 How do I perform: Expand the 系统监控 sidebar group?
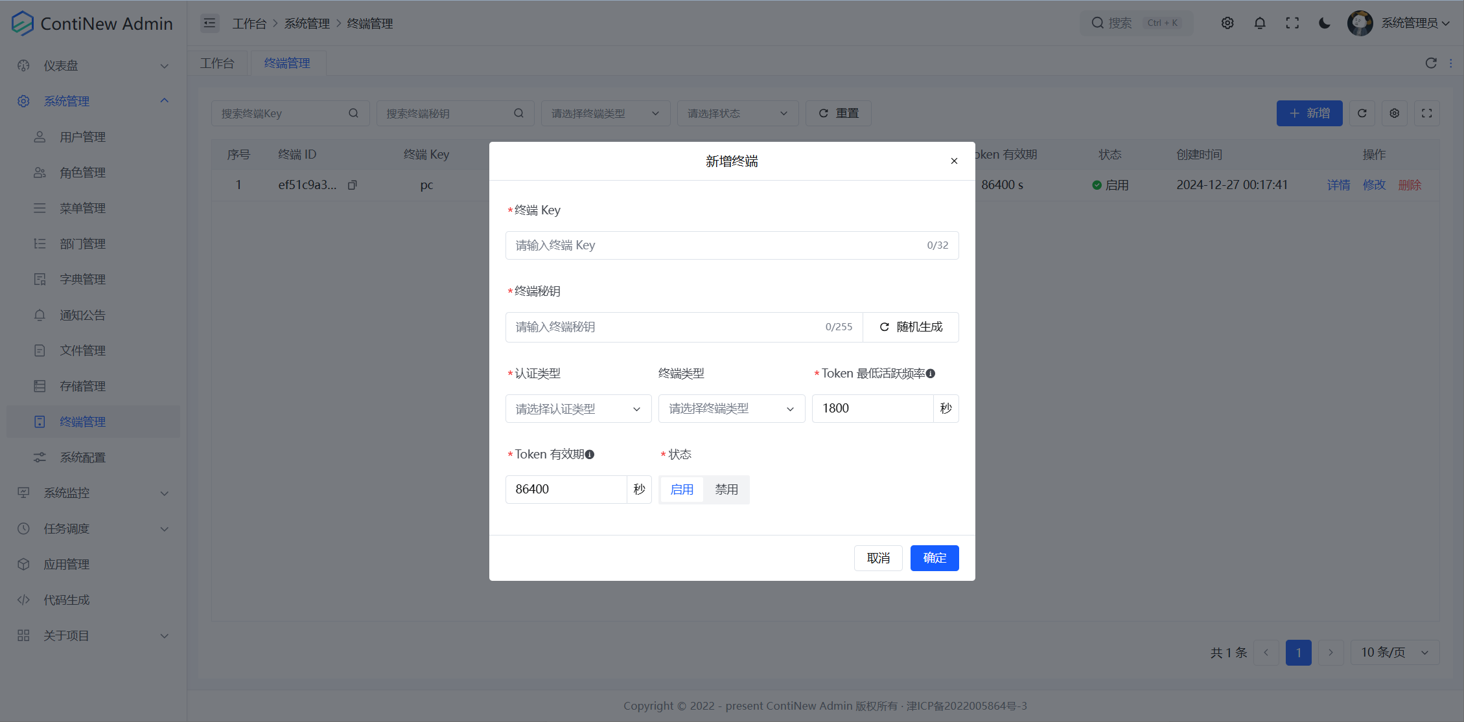pos(93,493)
